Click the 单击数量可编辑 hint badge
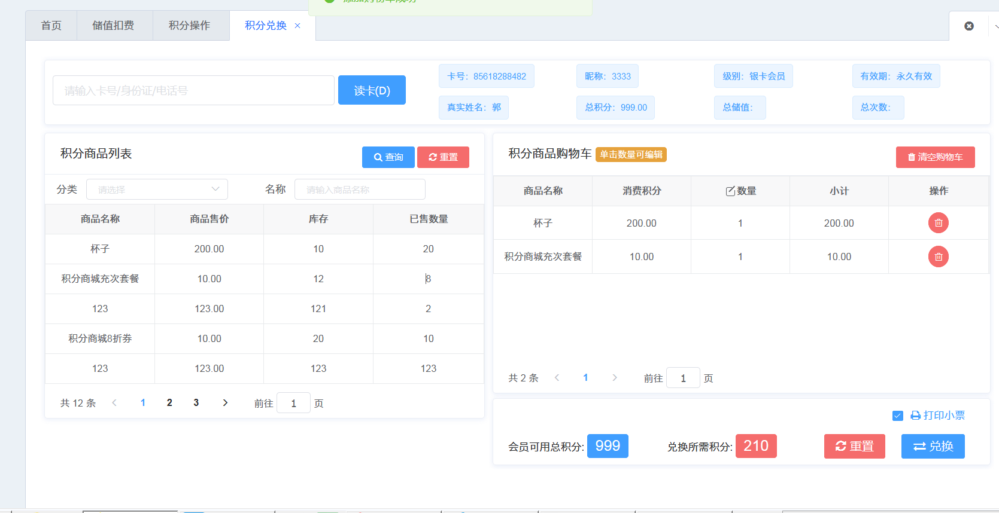 pos(631,154)
